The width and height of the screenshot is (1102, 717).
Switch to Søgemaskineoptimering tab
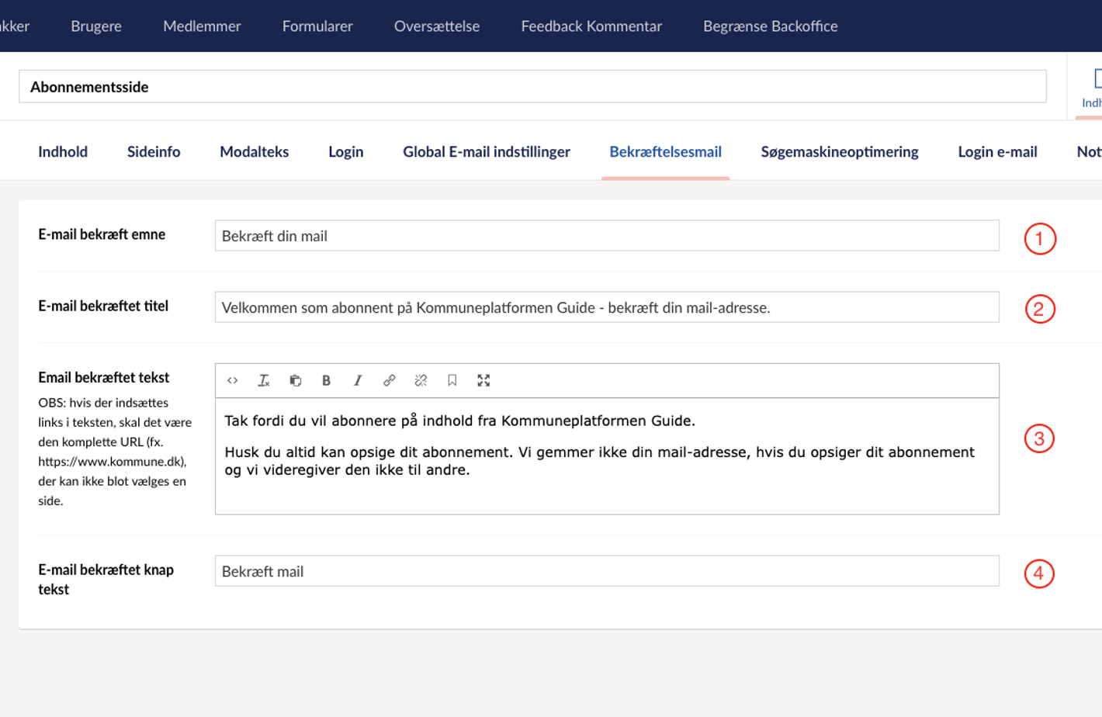point(840,151)
